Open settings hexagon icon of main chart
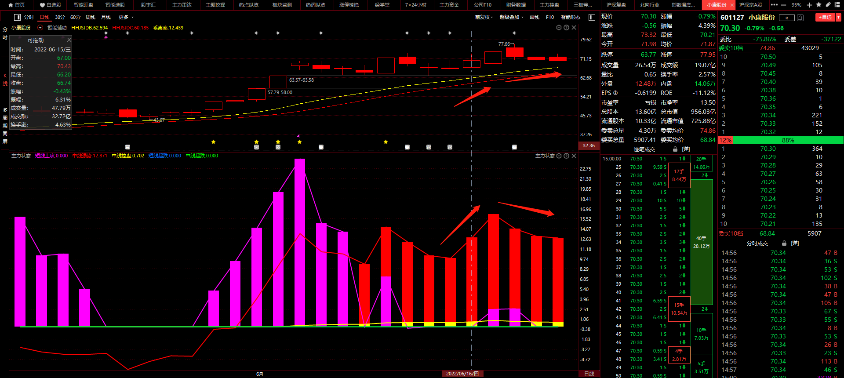This screenshot has width=844, height=378. tap(559, 27)
